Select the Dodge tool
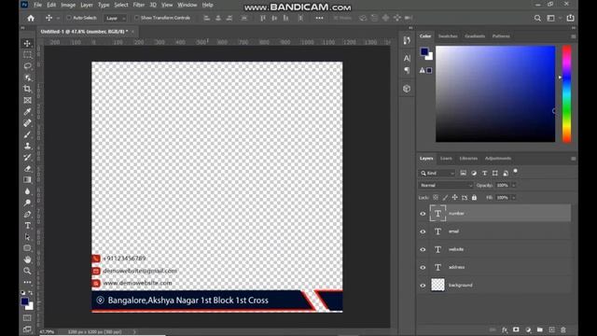This screenshot has width=597, height=336. (27, 203)
